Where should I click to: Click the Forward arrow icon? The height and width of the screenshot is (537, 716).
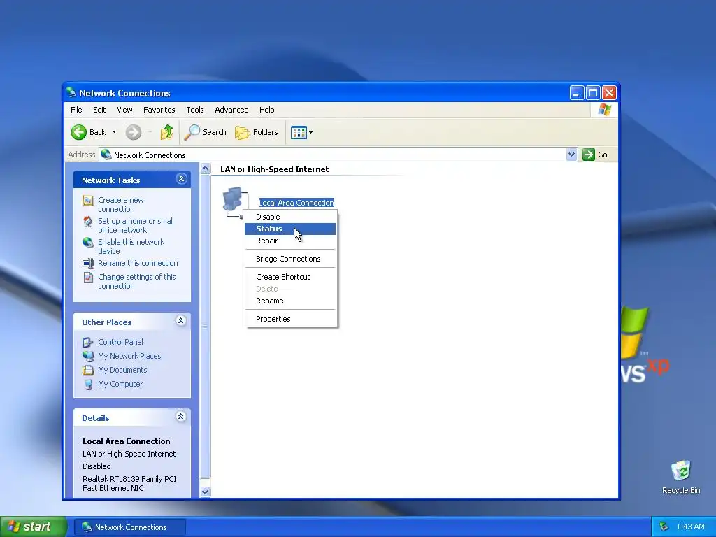click(x=134, y=132)
